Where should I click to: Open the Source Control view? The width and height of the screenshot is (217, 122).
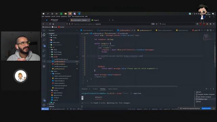[x=44, y=45]
